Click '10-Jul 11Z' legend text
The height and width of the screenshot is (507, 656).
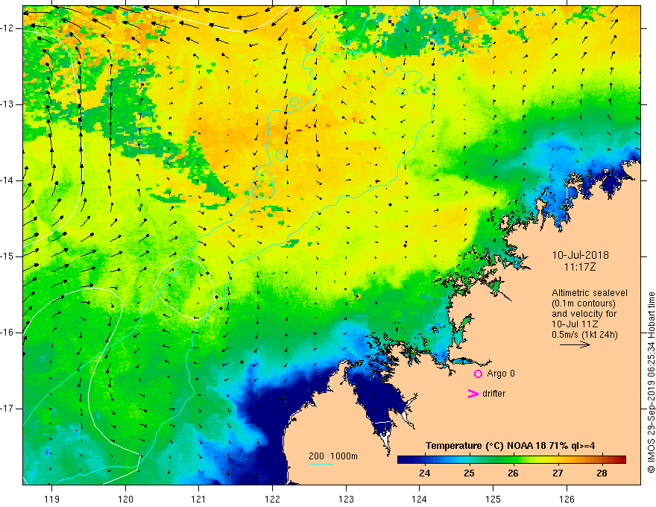[x=575, y=324]
